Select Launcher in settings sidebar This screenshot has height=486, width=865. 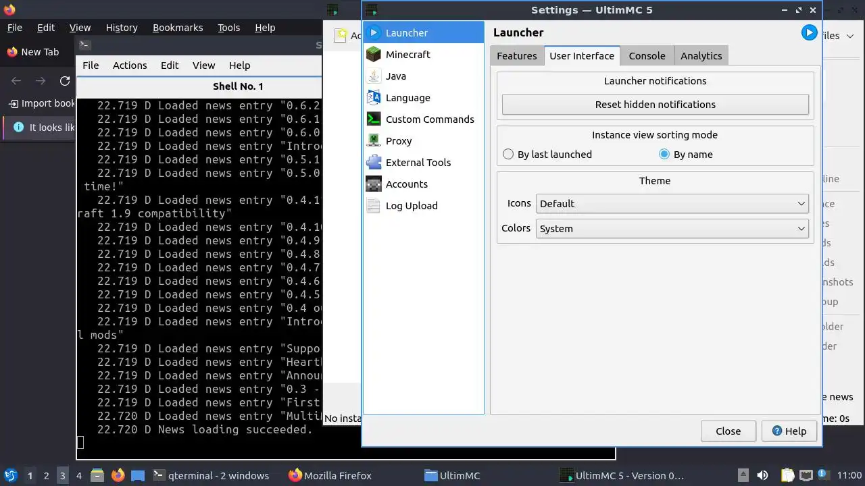pyautogui.click(x=423, y=32)
